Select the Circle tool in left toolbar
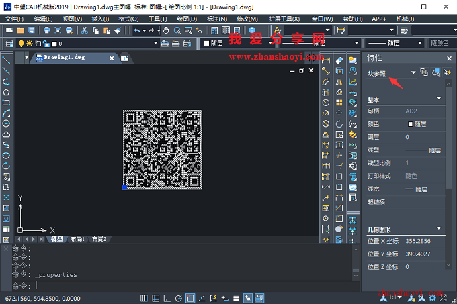The image size is (457, 304). pyautogui.click(x=6, y=123)
